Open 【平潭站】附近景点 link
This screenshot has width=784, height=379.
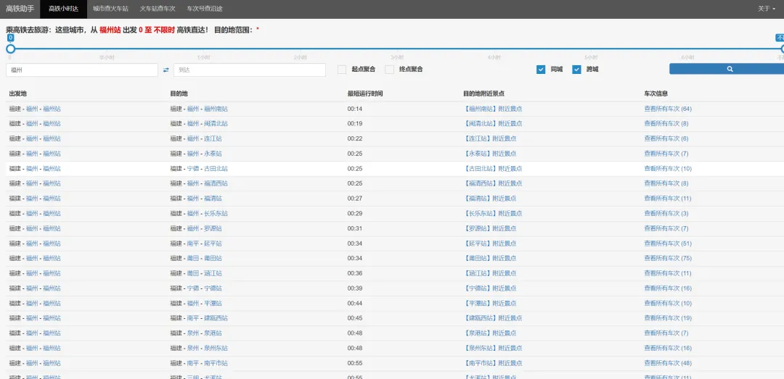[x=490, y=304]
